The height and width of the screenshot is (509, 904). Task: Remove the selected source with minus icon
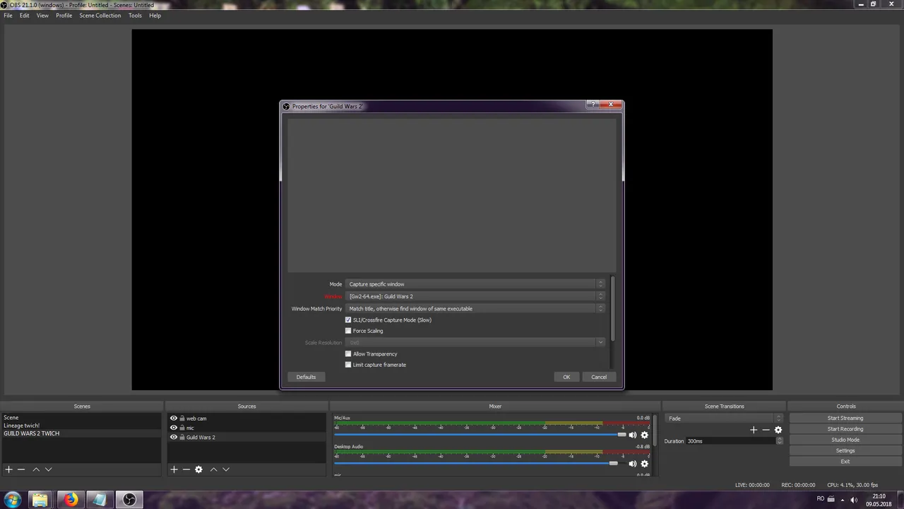tap(186, 469)
